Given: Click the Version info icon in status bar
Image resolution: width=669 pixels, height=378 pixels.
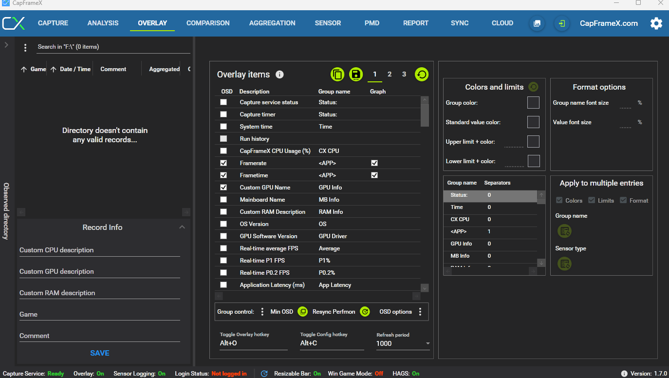Looking at the screenshot, I should (624, 374).
